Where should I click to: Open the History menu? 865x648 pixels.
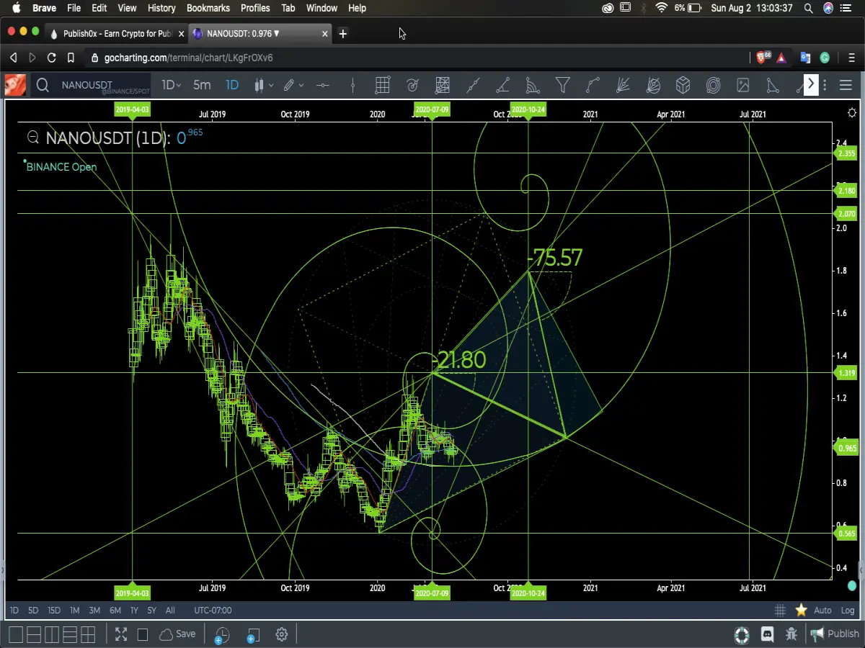click(161, 8)
